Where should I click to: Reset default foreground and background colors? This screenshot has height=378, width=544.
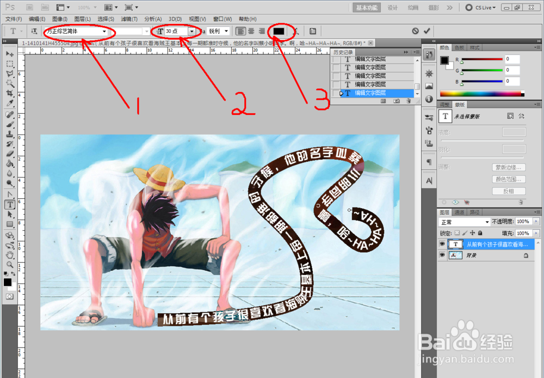pos(5,274)
